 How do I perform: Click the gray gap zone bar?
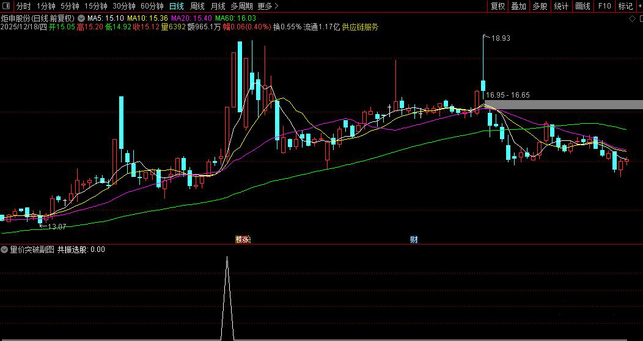[x=564, y=104]
